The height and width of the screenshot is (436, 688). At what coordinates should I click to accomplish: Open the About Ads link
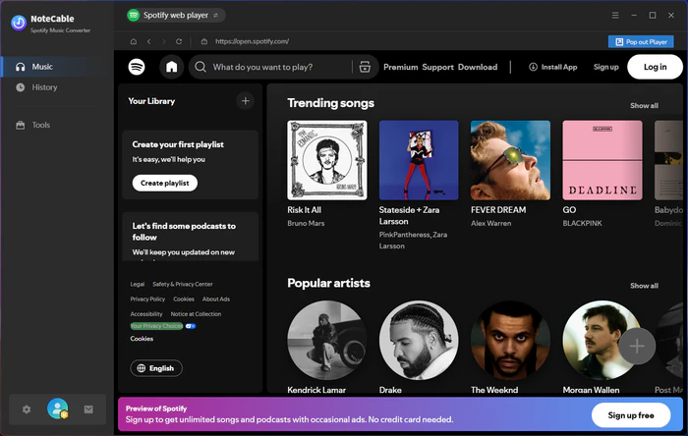pos(216,300)
